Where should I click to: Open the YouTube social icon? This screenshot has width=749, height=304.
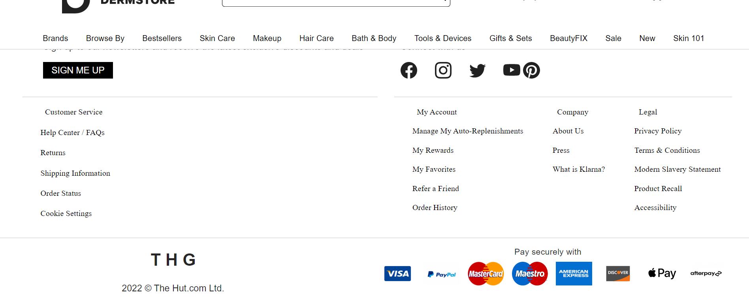pyautogui.click(x=512, y=70)
